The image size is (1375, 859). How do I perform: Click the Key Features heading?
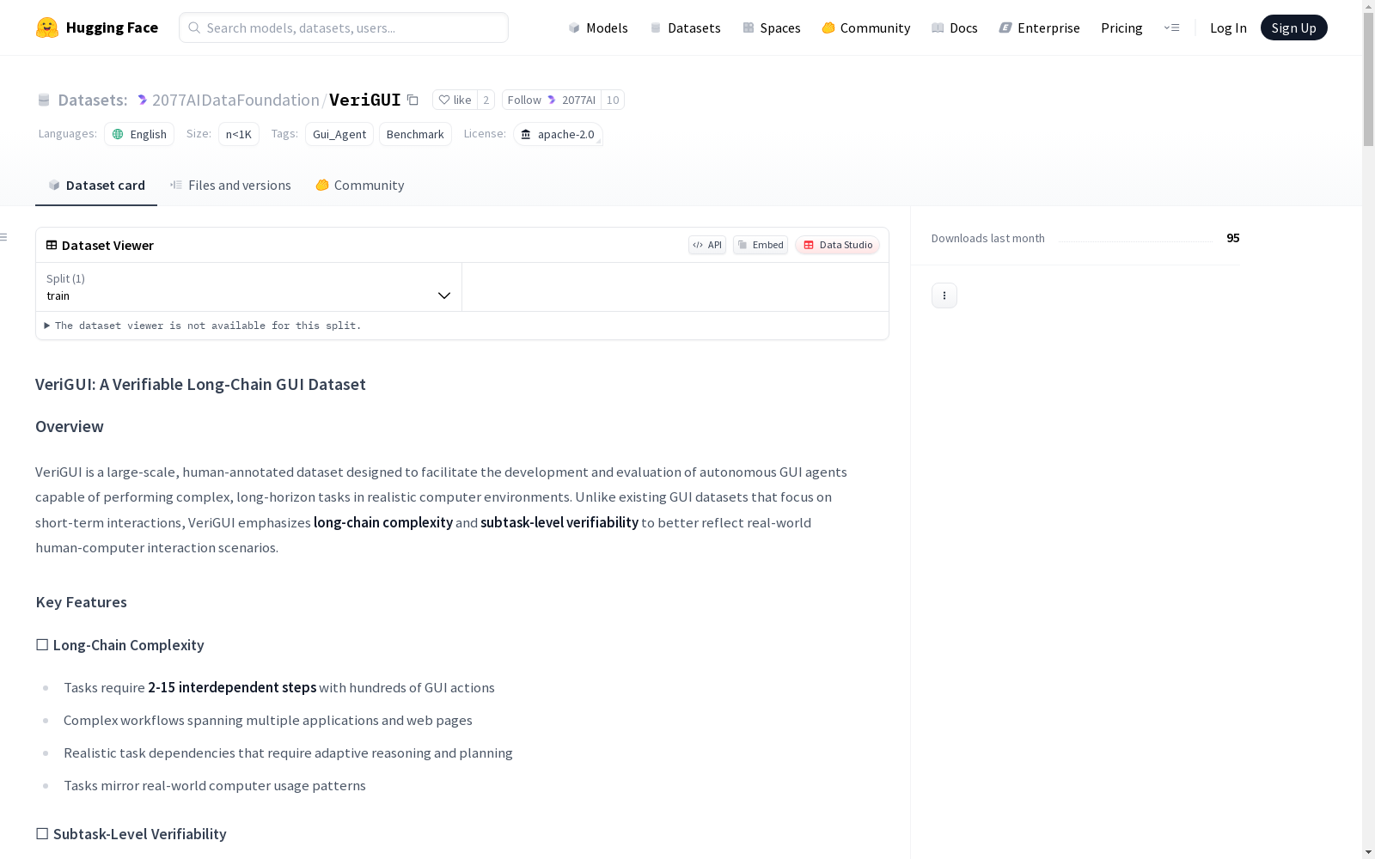(82, 602)
